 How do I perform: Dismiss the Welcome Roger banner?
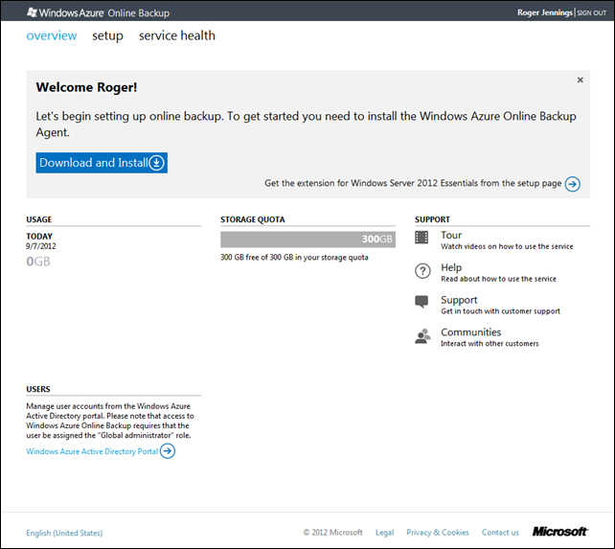pyautogui.click(x=581, y=80)
